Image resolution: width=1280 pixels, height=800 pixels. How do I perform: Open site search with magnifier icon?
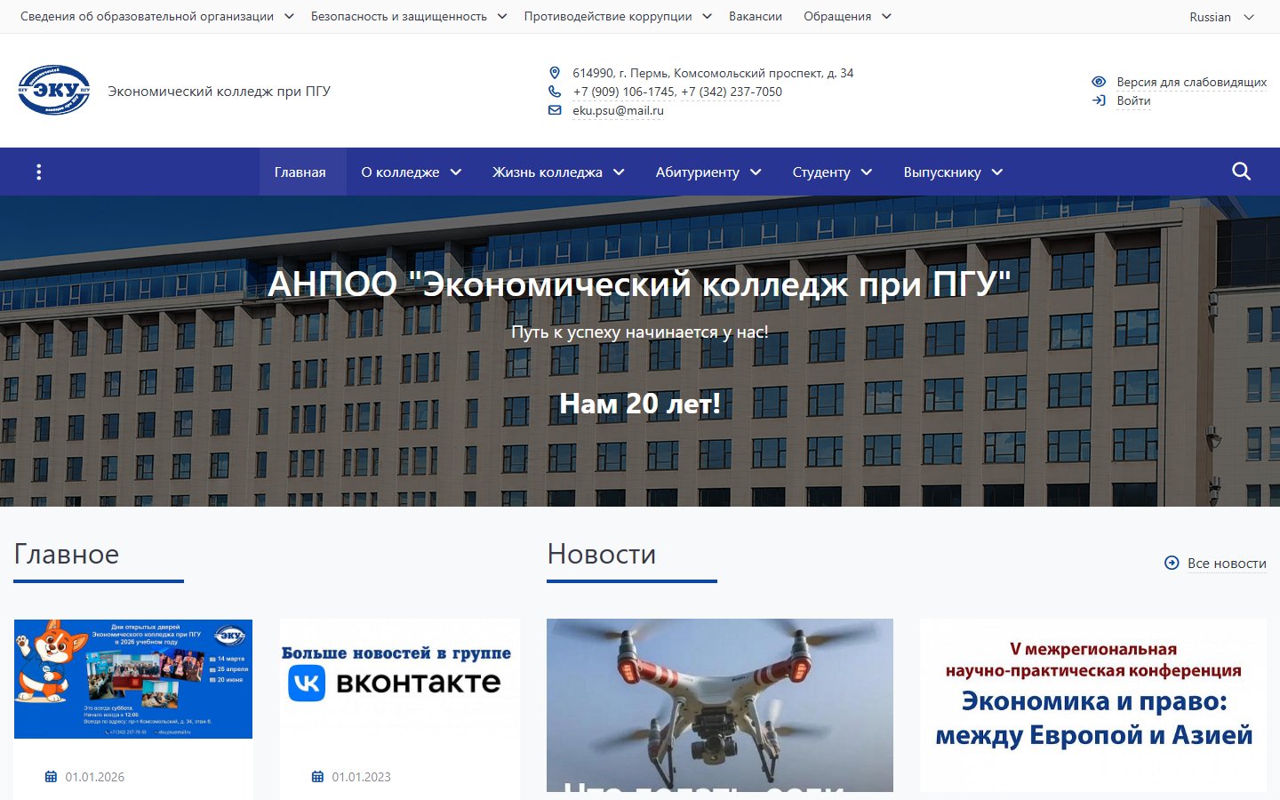click(x=1242, y=172)
